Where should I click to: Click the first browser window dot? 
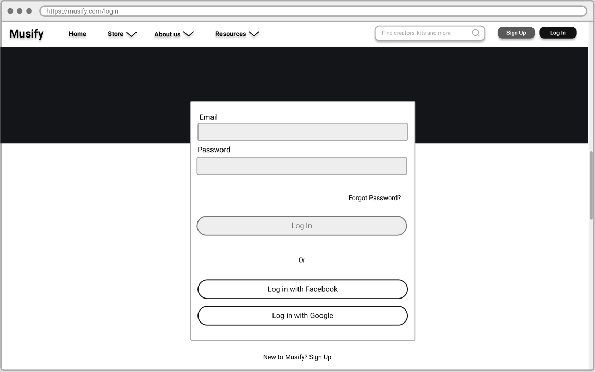10,11
